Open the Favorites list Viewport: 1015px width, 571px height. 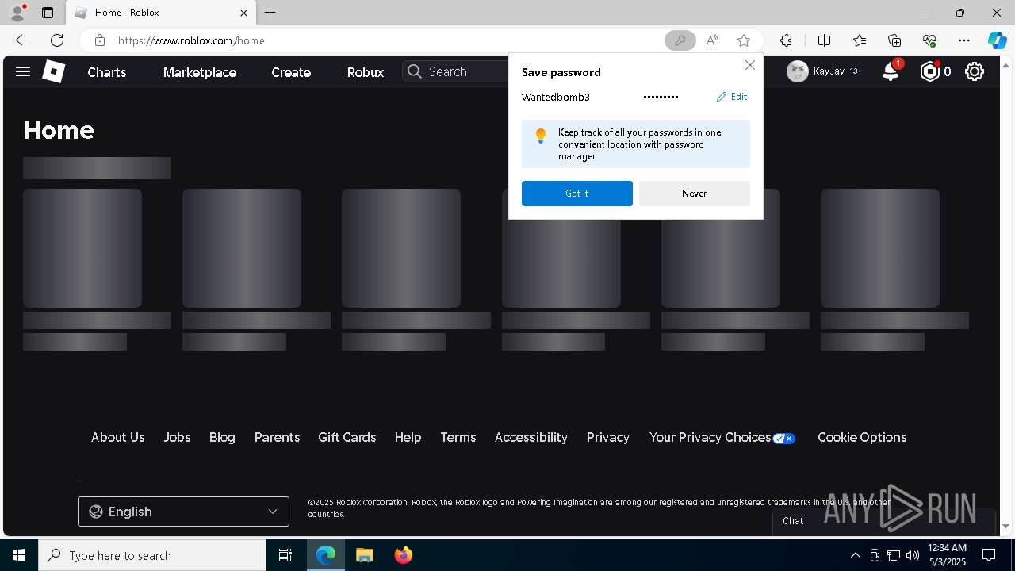(x=860, y=40)
